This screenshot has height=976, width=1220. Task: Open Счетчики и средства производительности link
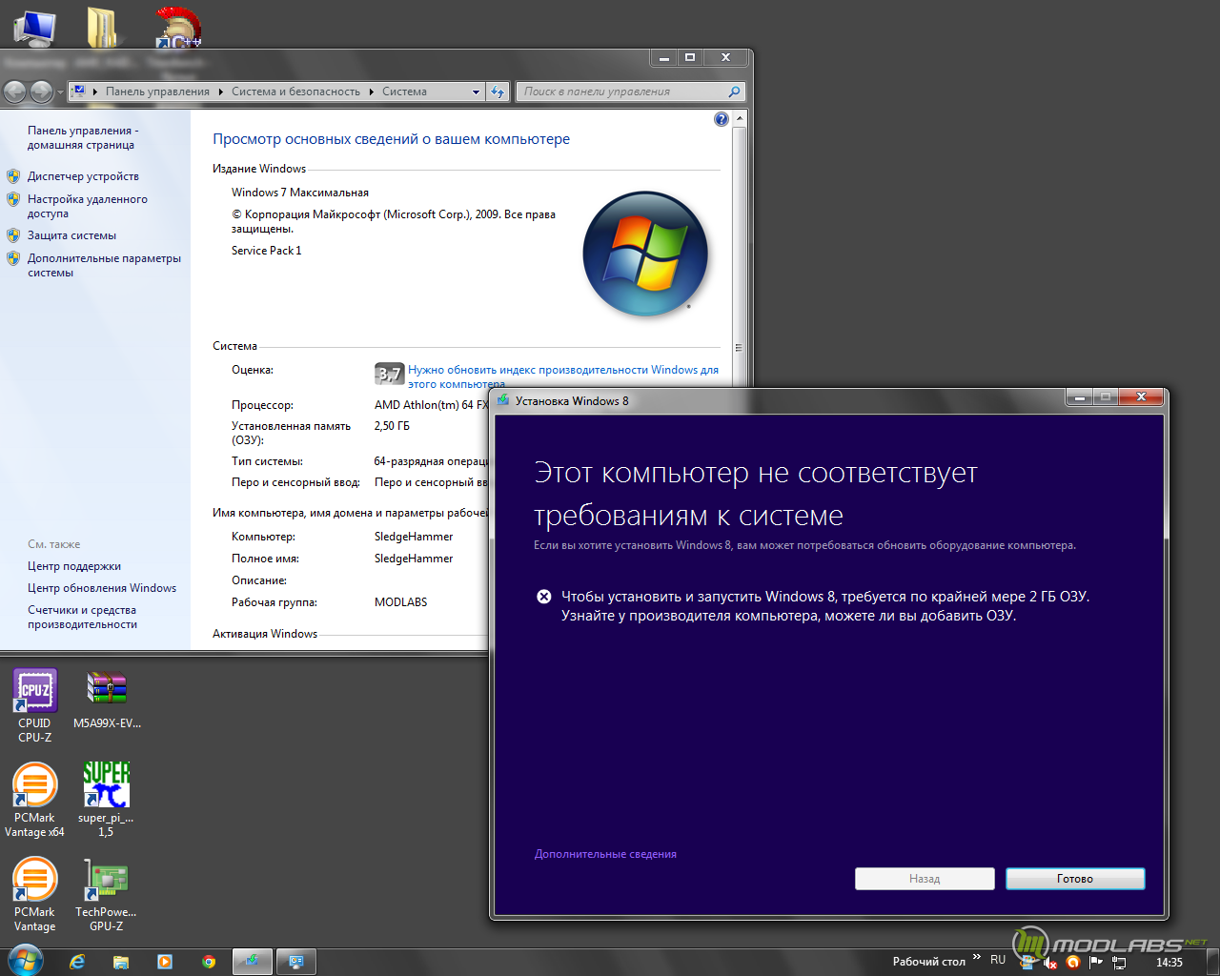click(82, 617)
